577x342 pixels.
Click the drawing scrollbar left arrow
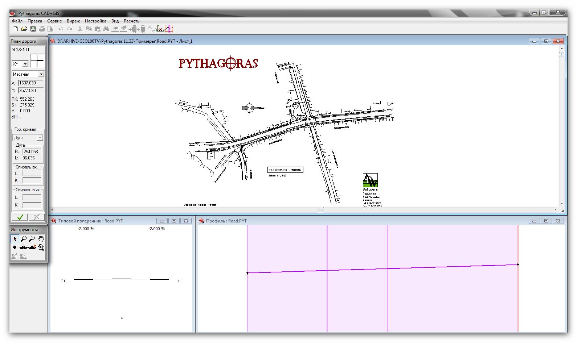click(x=52, y=209)
